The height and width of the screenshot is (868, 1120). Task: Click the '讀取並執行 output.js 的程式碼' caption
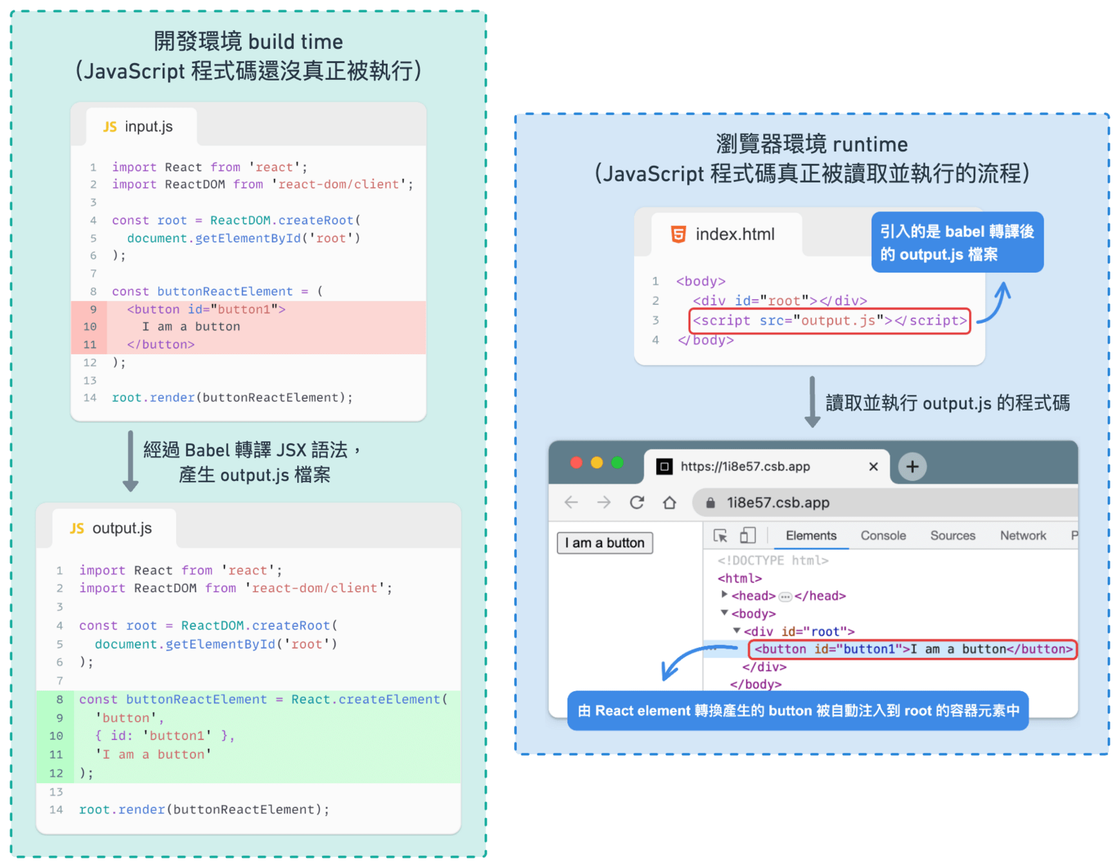[x=948, y=403]
